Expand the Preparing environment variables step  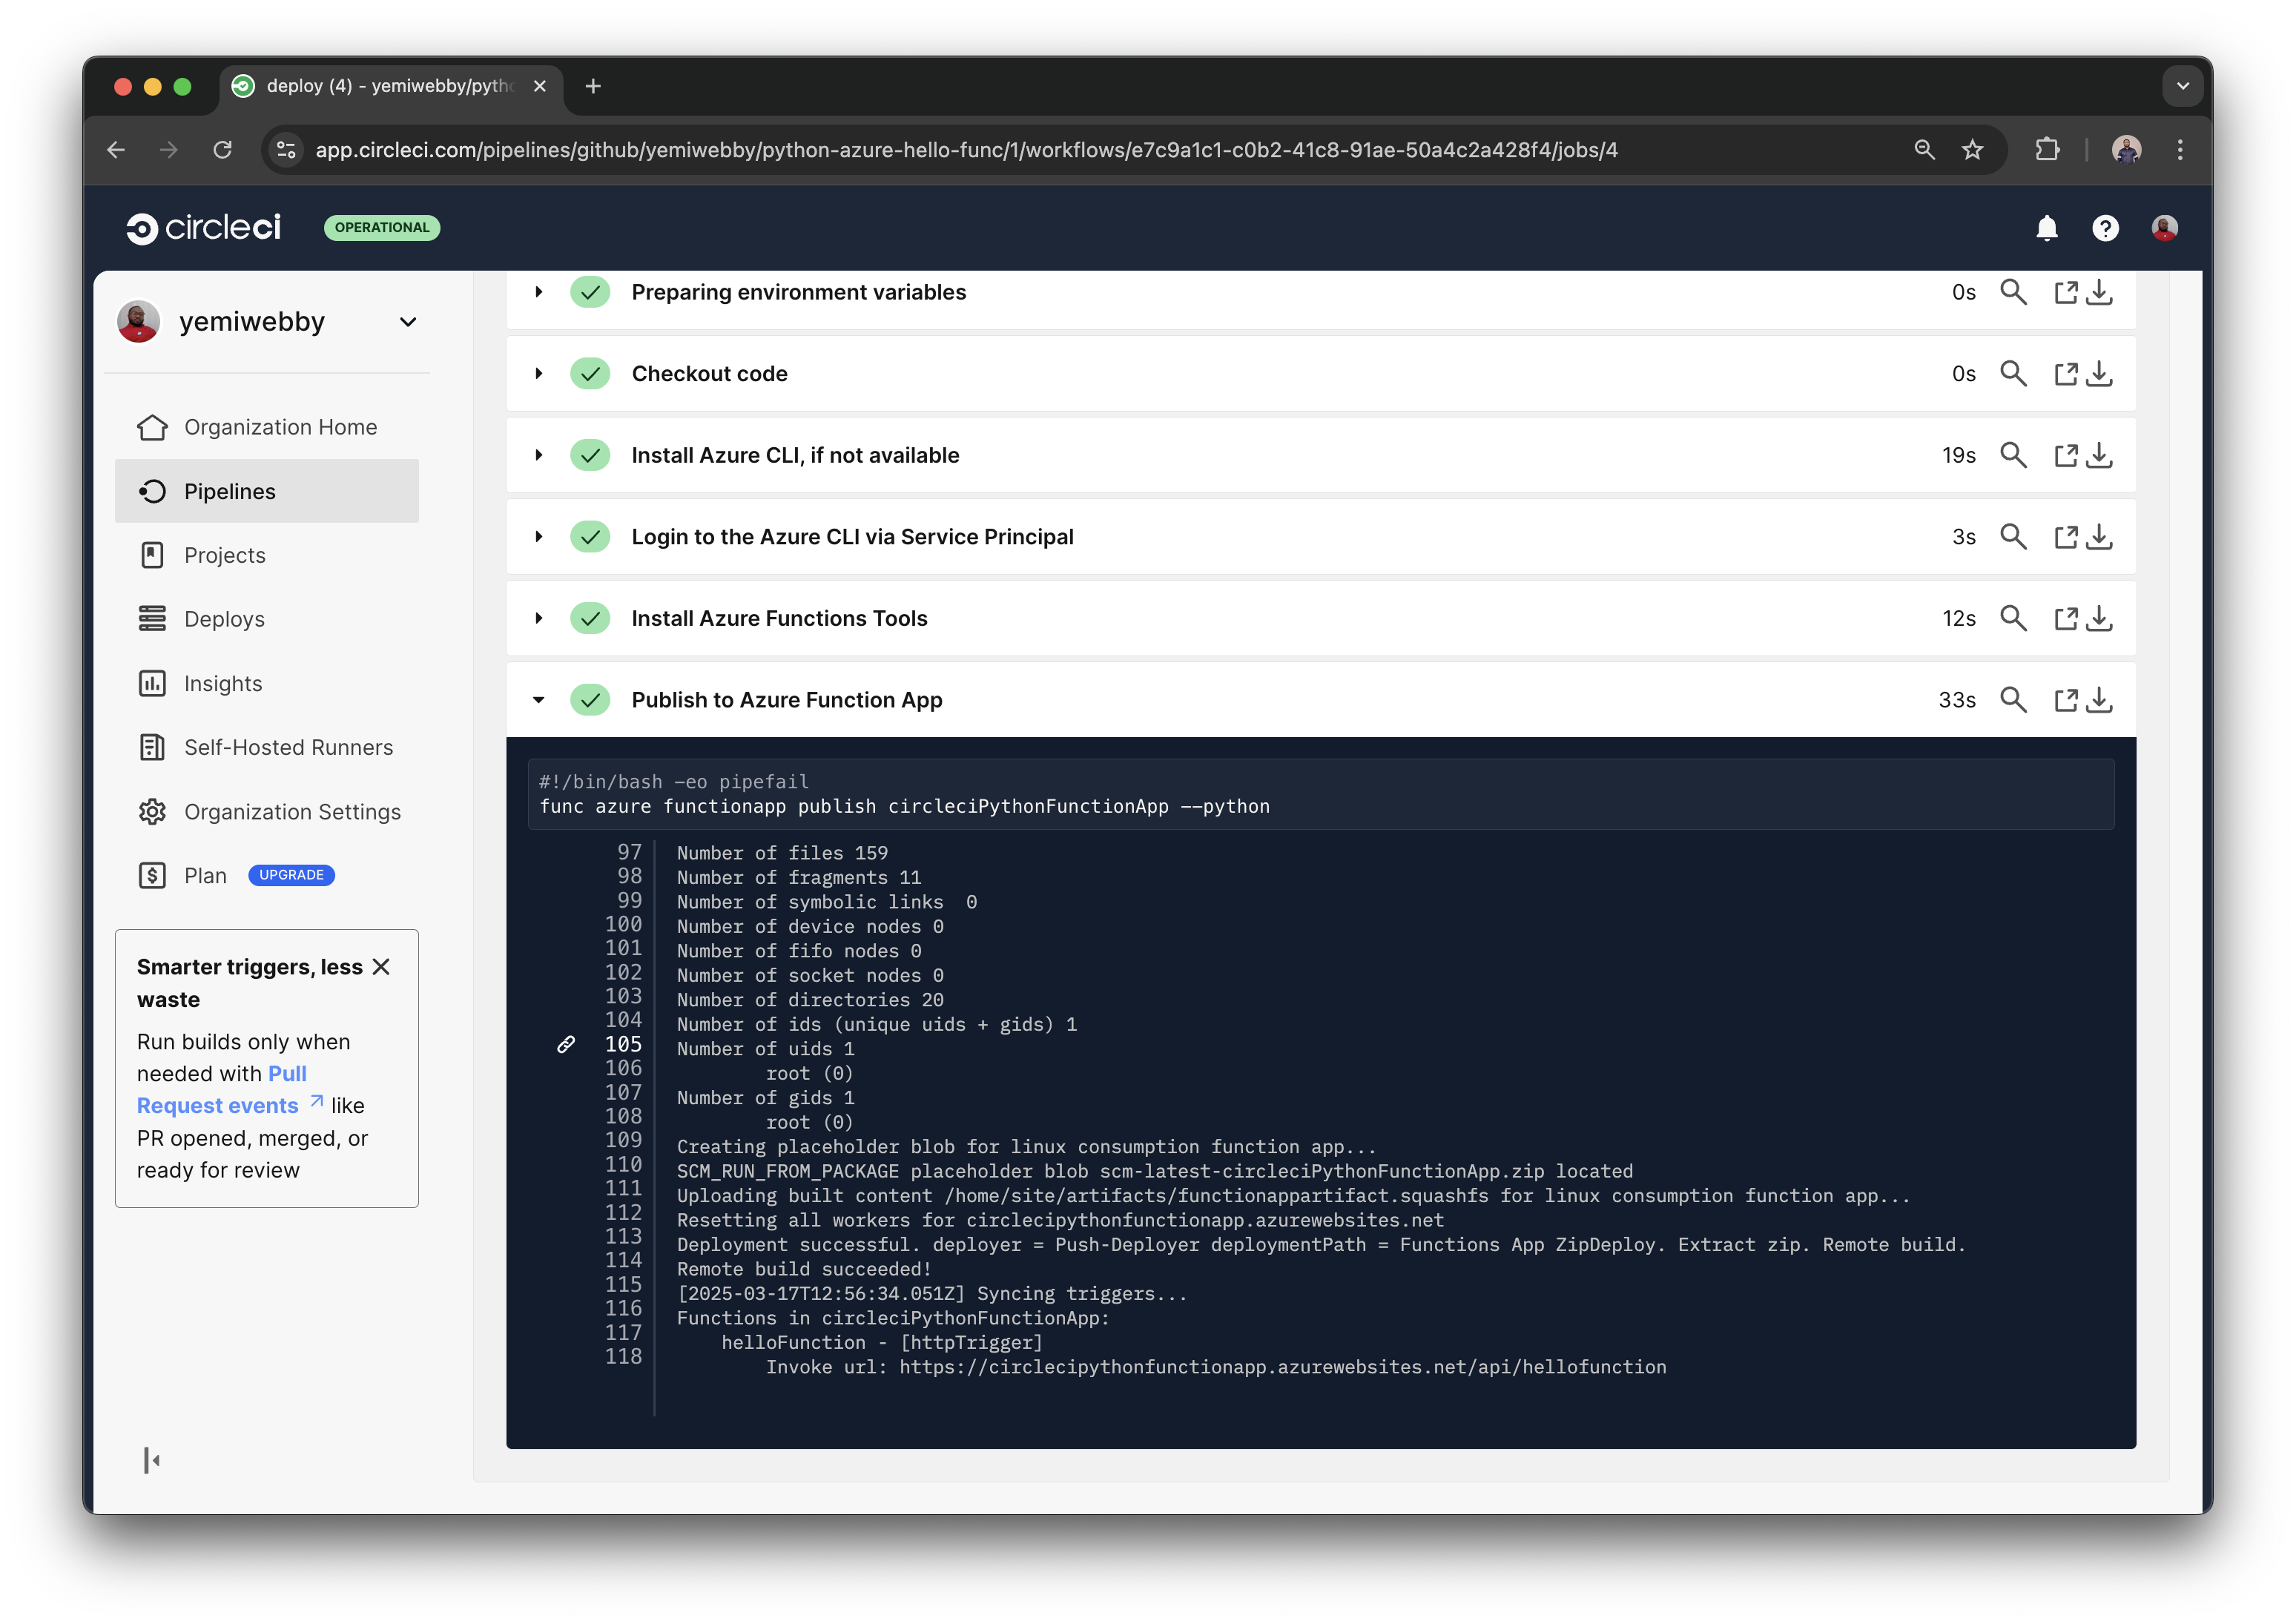(x=539, y=292)
